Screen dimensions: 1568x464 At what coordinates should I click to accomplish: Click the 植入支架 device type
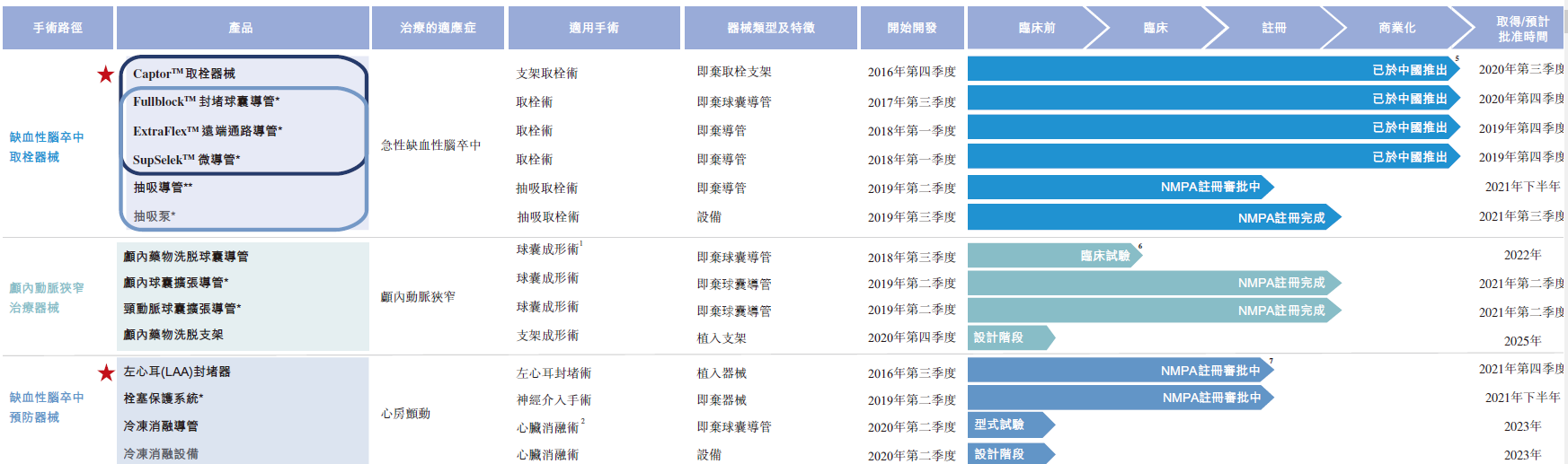pyautogui.click(x=722, y=338)
